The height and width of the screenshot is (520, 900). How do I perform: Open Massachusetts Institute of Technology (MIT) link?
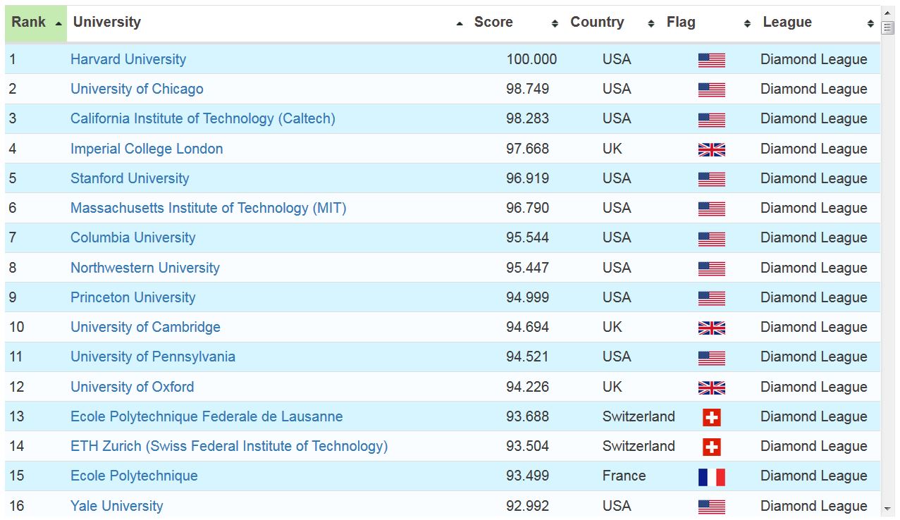pyautogui.click(x=208, y=209)
